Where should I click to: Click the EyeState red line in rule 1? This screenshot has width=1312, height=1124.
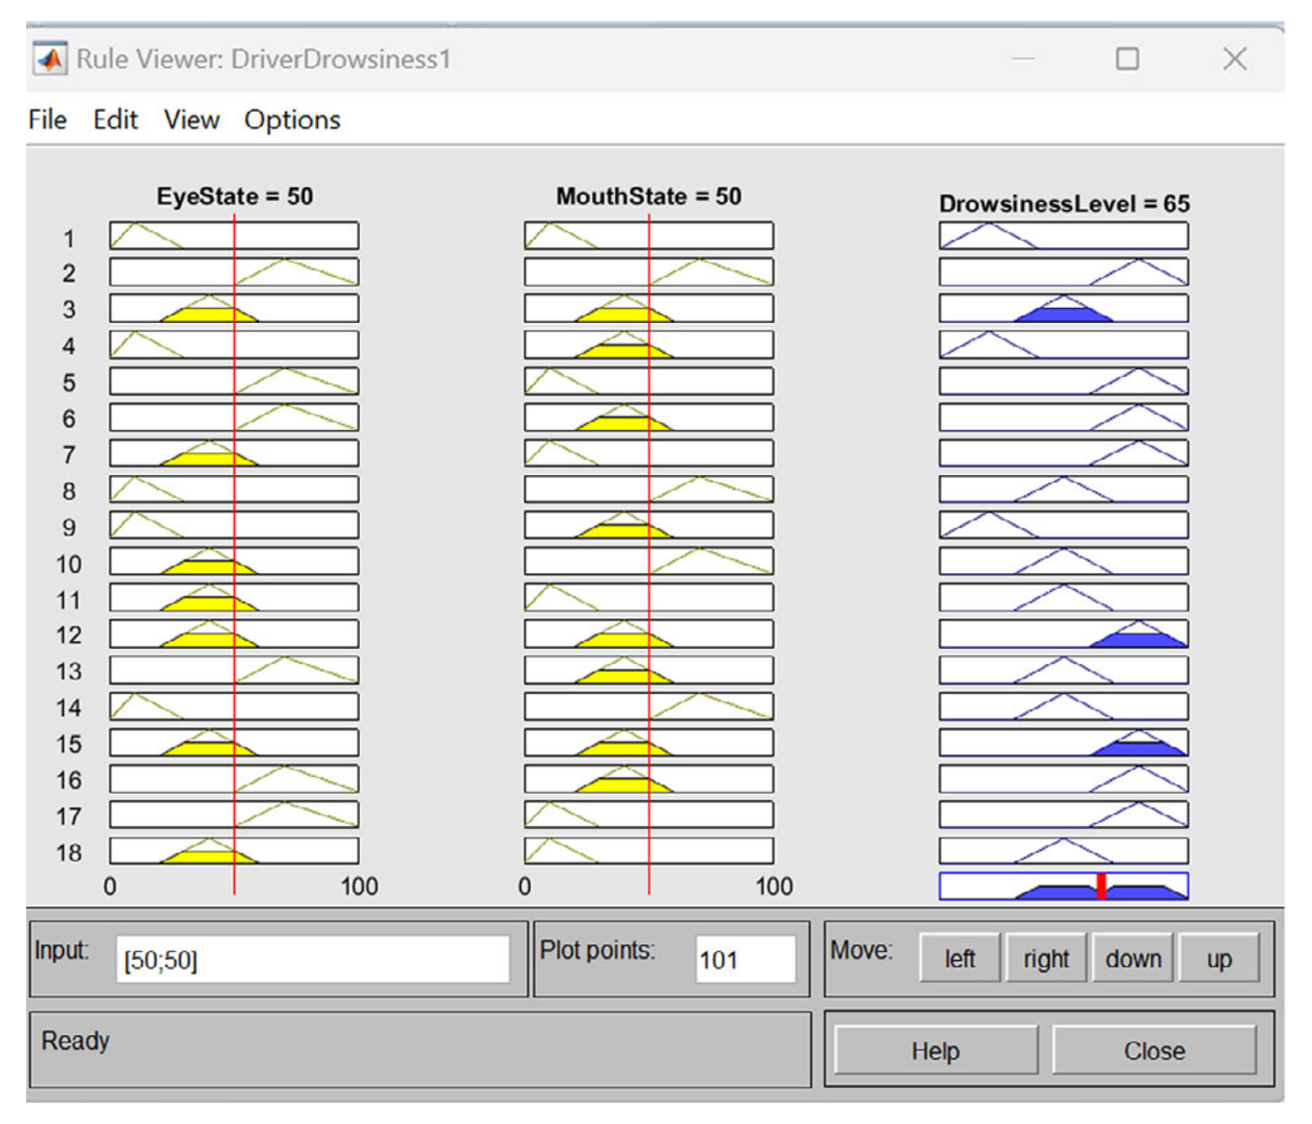[x=234, y=236]
